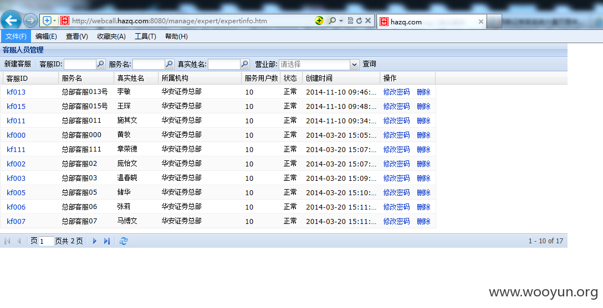
Task: Click the magnifier icon next to 客服ID field
Action: click(x=101, y=64)
